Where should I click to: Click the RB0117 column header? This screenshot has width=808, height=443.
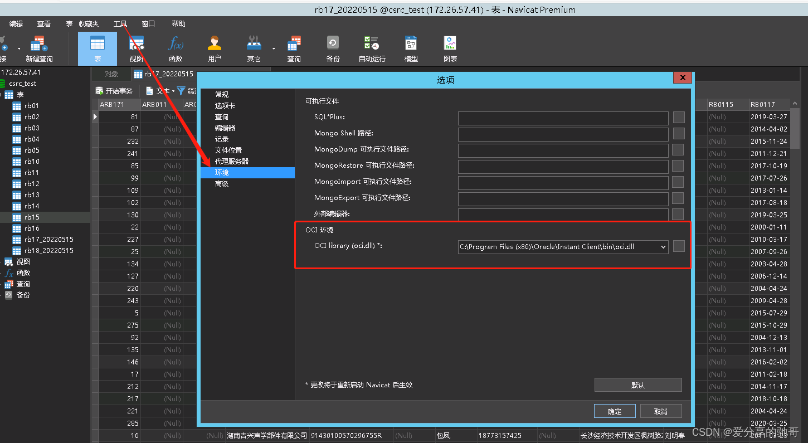click(769, 105)
